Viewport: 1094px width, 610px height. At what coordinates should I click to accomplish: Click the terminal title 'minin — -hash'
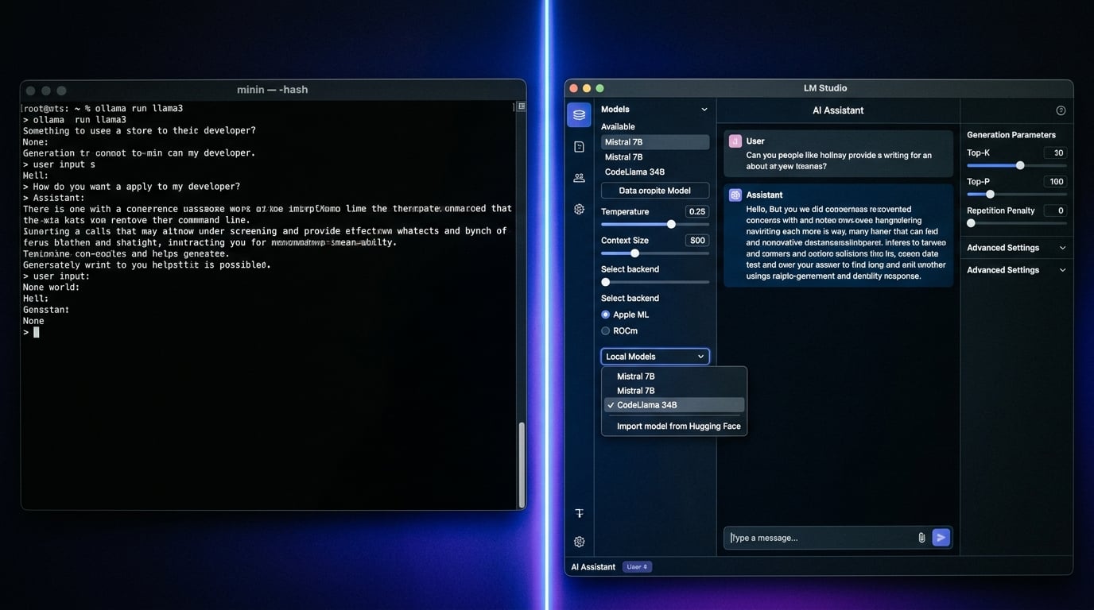(x=272, y=90)
